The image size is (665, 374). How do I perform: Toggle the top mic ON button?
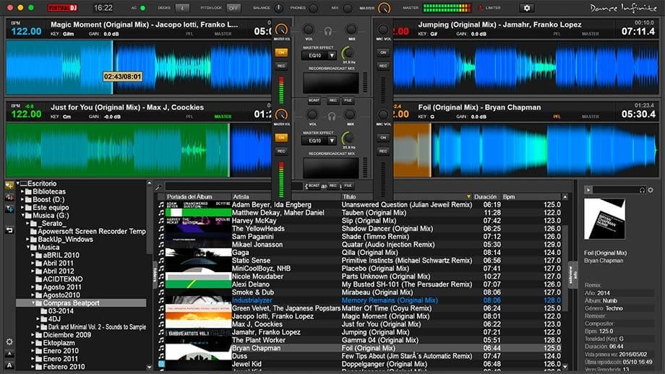click(x=383, y=53)
